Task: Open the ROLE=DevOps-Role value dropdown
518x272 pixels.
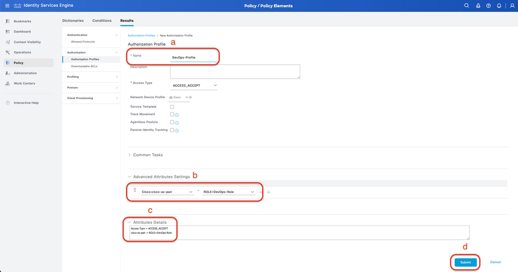Action: 229,192
